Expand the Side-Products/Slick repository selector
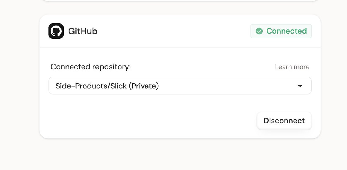Image resolution: width=347 pixels, height=170 pixels. click(180, 86)
